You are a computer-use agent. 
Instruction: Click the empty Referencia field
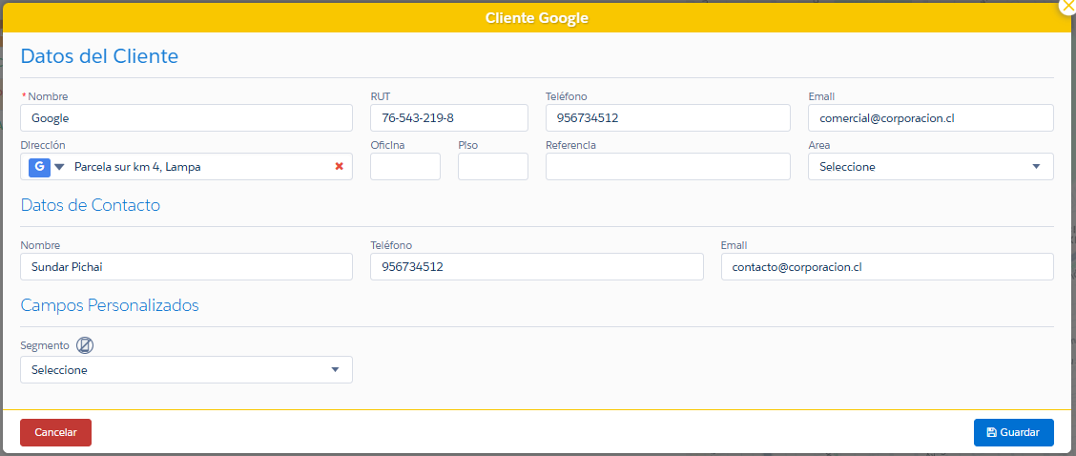tap(669, 167)
